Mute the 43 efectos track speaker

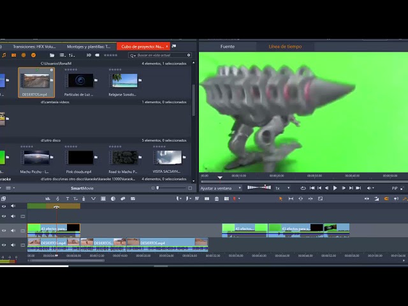pyautogui.click(x=13, y=231)
